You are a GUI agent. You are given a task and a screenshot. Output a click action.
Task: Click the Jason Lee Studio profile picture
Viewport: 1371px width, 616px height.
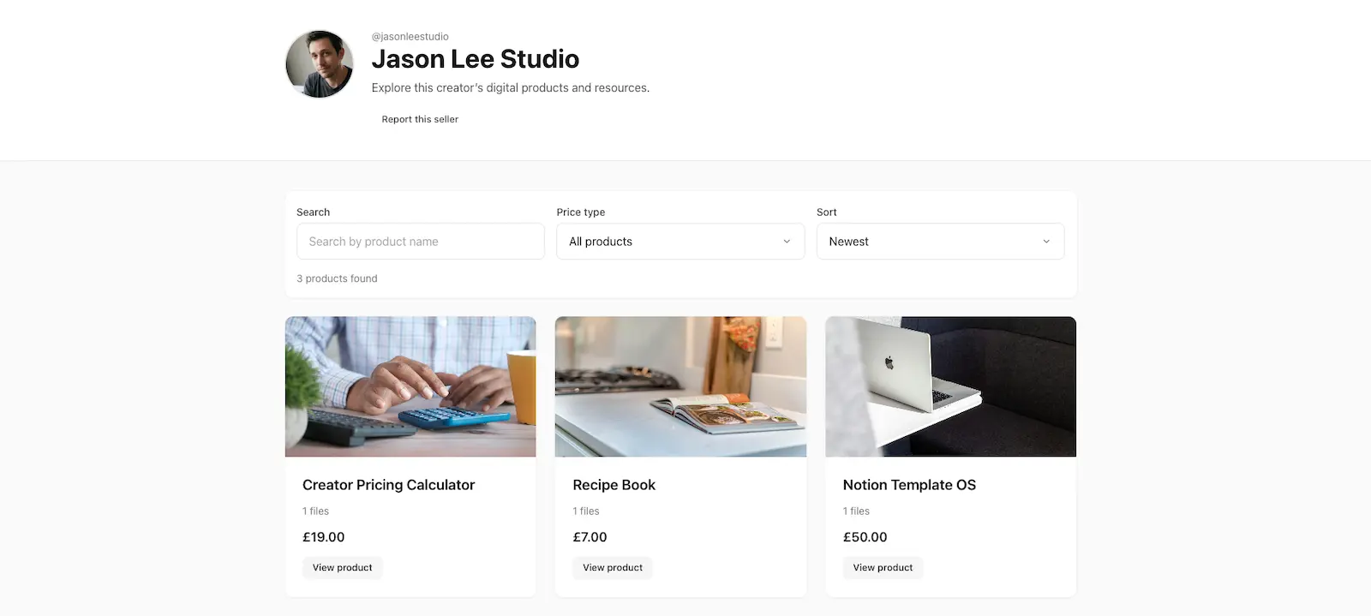[319, 63]
